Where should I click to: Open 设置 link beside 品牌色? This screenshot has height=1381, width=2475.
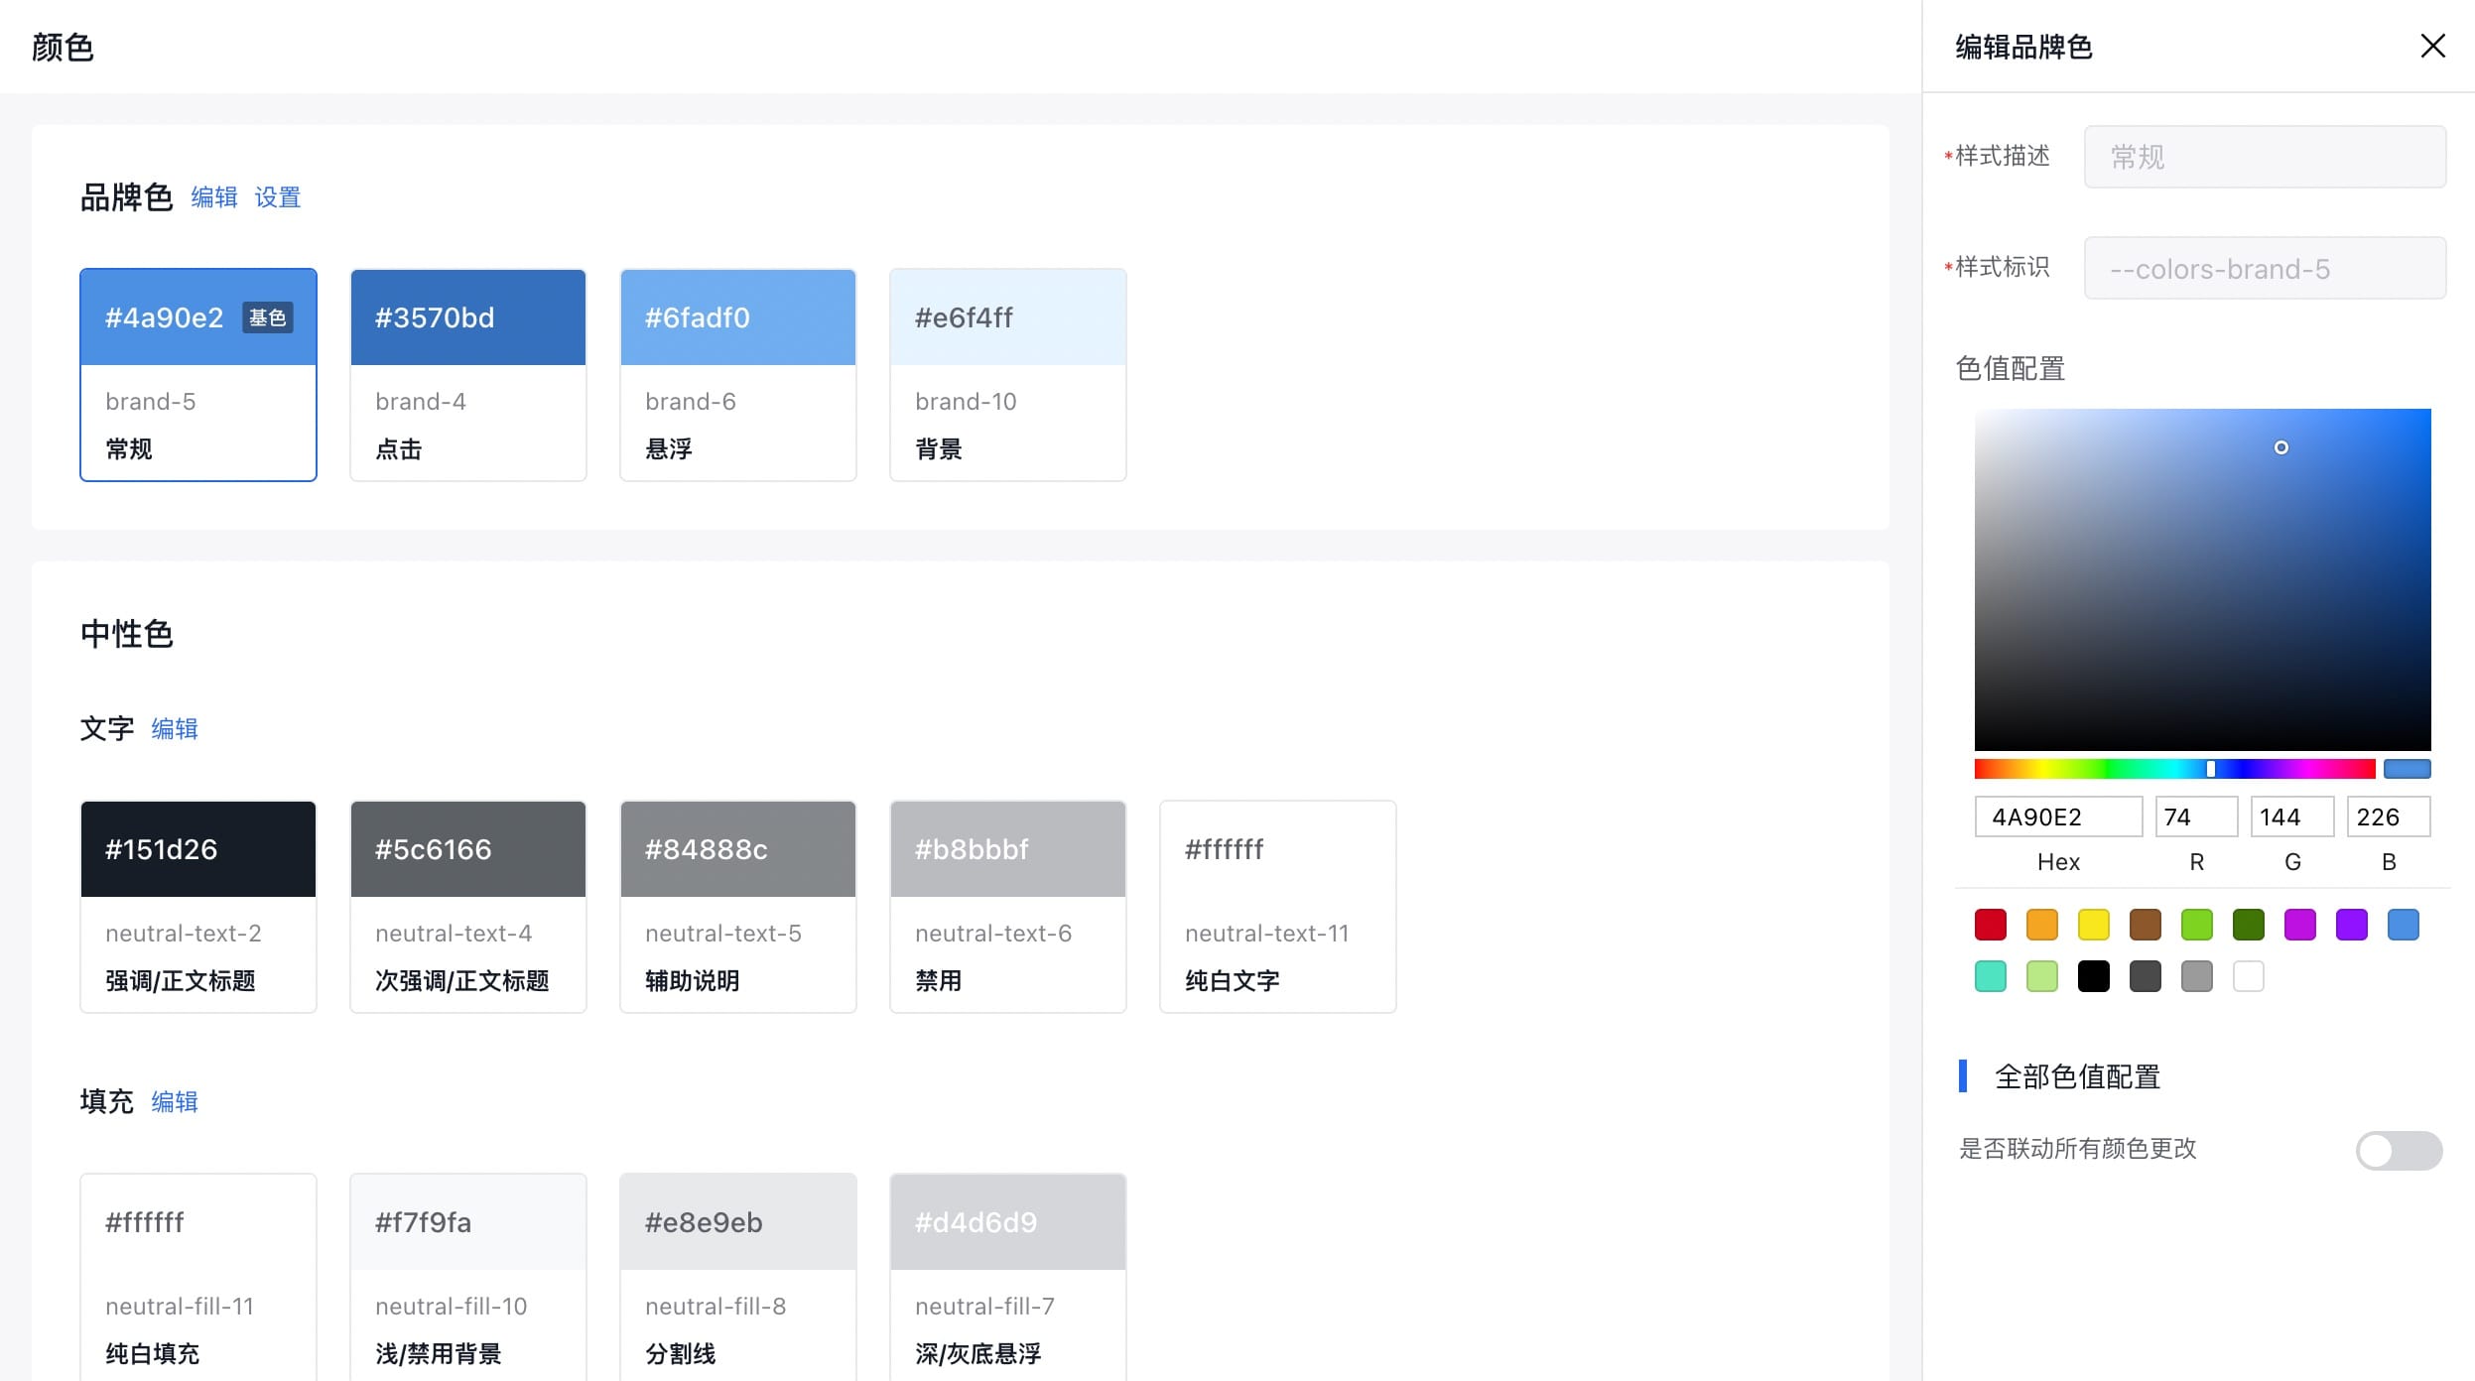pyautogui.click(x=277, y=197)
